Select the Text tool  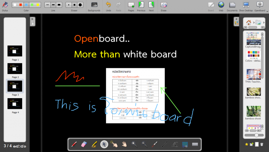175,144
